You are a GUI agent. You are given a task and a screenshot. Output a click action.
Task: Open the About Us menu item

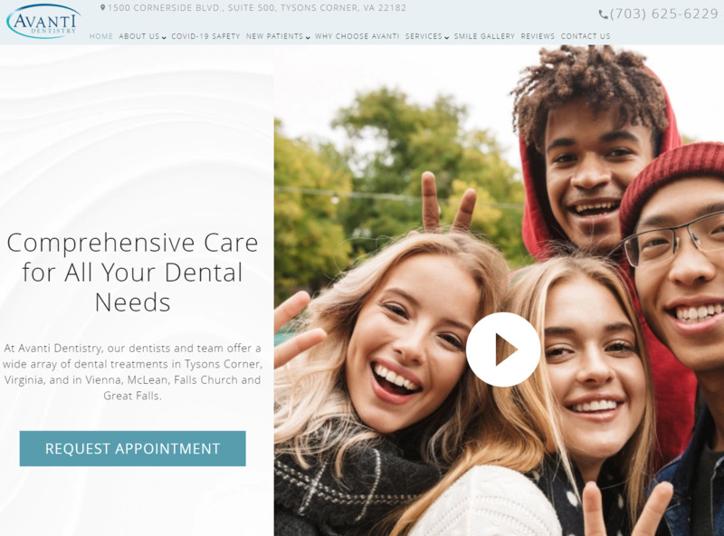pos(139,36)
